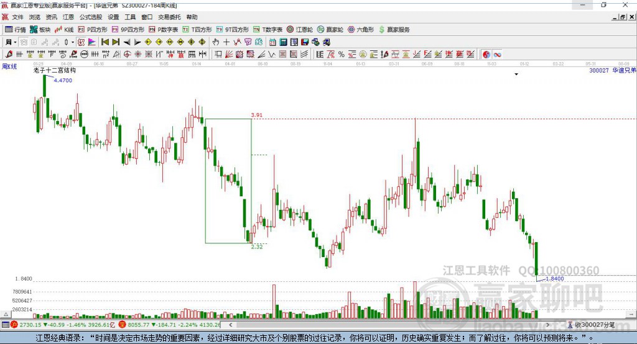
Task: Open the 帮助 menu
Action: [192, 17]
